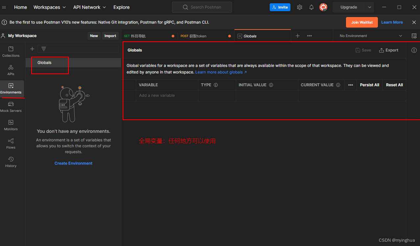Open the Explore page
The image size is (420, 246).
(121, 7)
